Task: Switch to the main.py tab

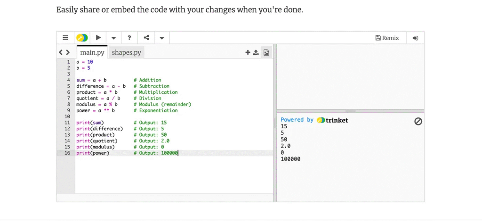Action: point(92,52)
